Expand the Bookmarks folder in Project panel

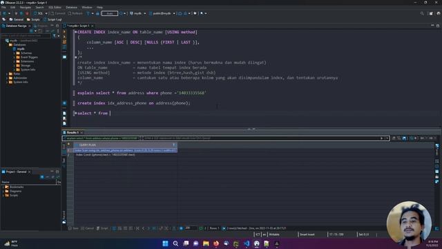click(x=3, y=187)
